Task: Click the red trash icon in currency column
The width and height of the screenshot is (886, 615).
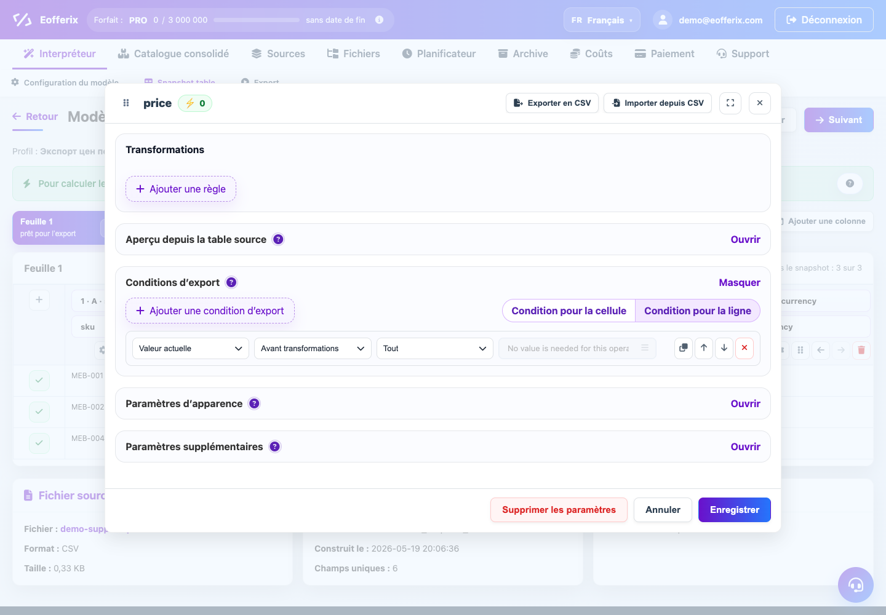Action: [x=861, y=350]
